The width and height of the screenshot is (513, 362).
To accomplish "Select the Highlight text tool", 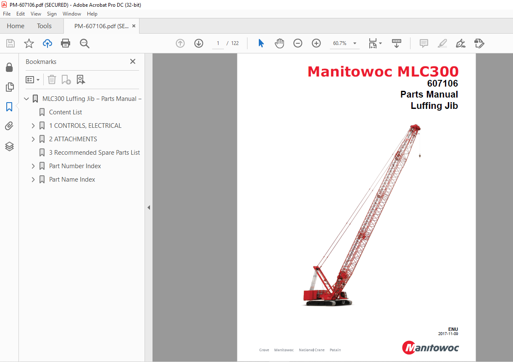I will pyautogui.click(x=442, y=43).
